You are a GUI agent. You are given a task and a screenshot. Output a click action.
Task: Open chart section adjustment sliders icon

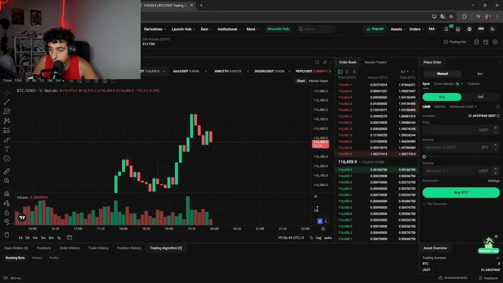[325, 62]
